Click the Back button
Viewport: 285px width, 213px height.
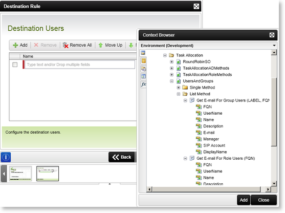(122, 157)
